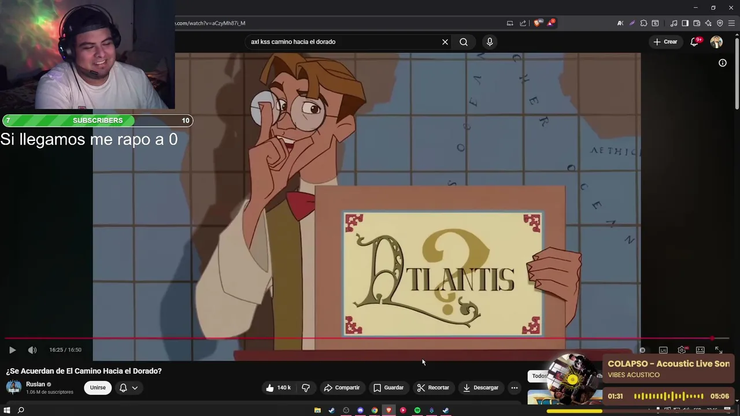Open the Brave Wallet icon

pyautogui.click(x=697, y=23)
